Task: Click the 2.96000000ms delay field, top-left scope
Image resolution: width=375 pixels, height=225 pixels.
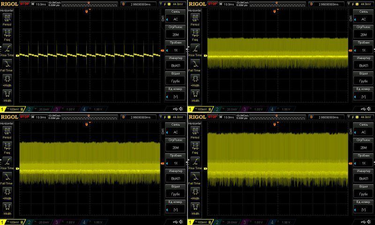Action: click(x=142, y=4)
